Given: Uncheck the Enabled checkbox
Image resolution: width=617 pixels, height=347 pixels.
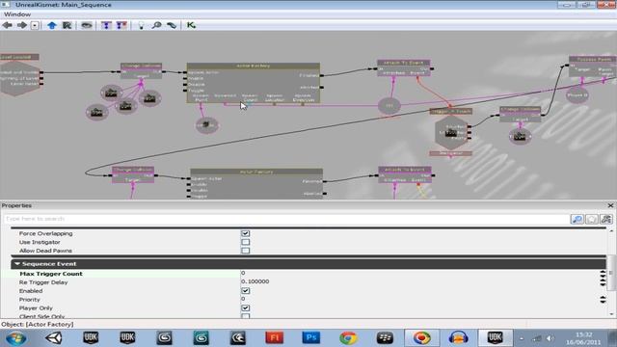Looking at the screenshot, I should pyautogui.click(x=245, y=291).
